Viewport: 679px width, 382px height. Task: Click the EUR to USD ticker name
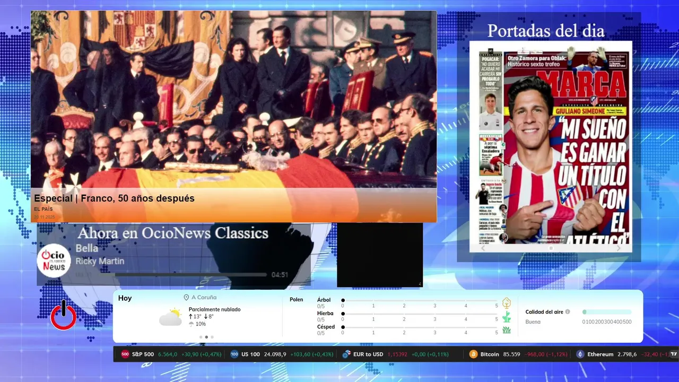[x=368, y=354]
